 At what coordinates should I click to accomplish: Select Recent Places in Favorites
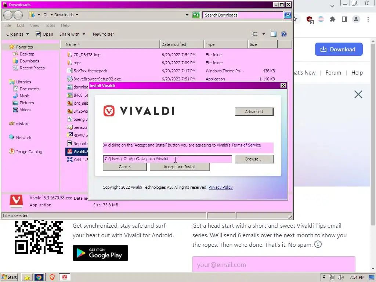click(x=32, y=68)
